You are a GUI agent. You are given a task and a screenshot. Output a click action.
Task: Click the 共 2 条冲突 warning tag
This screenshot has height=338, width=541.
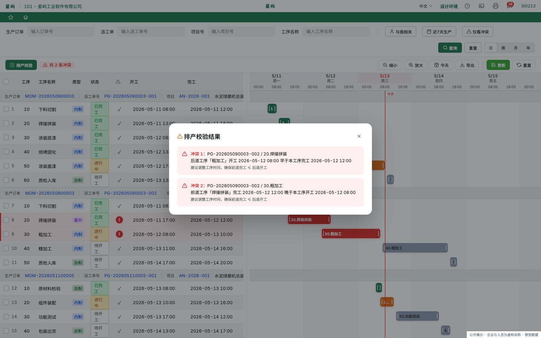pos(57,65)
